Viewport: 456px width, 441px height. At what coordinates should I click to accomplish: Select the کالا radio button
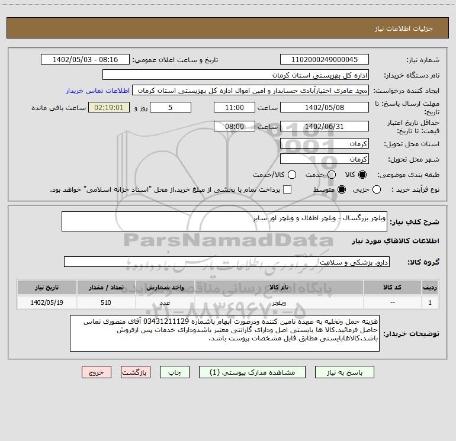point(362,175)
